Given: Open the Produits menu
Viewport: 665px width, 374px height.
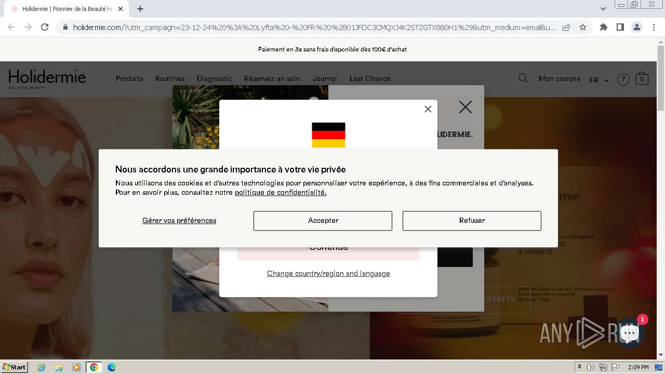Looking at the screenshot, I should tap(129, 78).
